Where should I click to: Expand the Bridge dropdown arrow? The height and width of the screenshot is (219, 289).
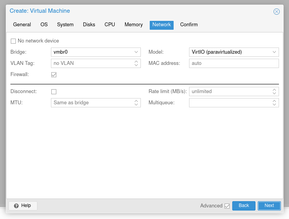coord(136,52)
